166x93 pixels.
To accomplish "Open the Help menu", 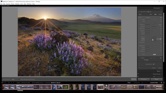I will click(33, 4).
